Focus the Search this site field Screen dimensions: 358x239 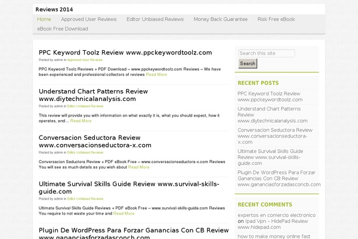click(267, 53)
